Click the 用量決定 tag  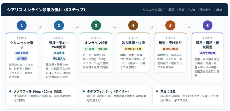click(102, 49)
